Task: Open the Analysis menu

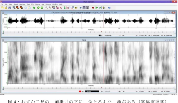Action: [x=22, y=4]
